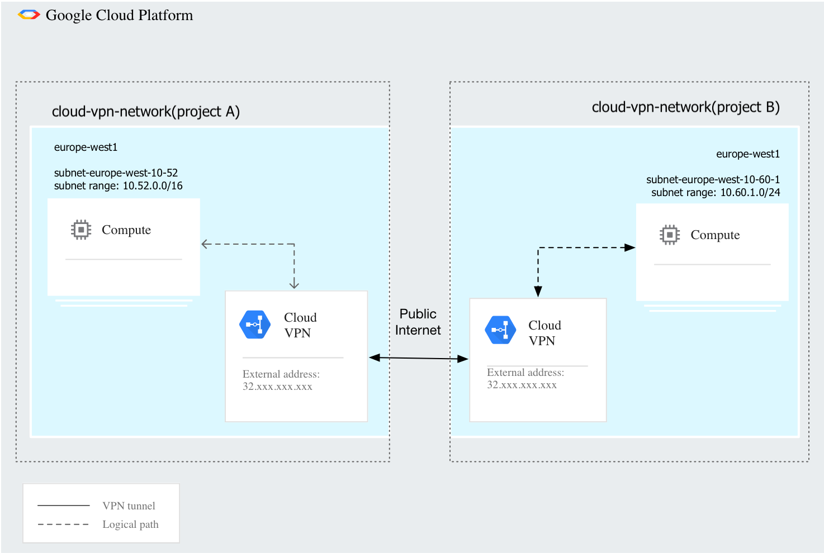The image size is (824, 553).
Task: Click the Google Cloud Platform title text
Action: pos(119,16)
